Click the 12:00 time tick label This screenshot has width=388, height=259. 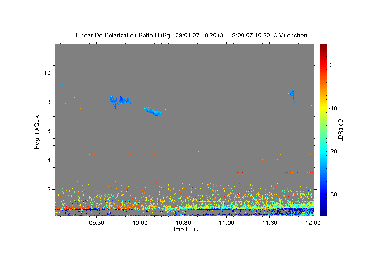tap(313, 223)
